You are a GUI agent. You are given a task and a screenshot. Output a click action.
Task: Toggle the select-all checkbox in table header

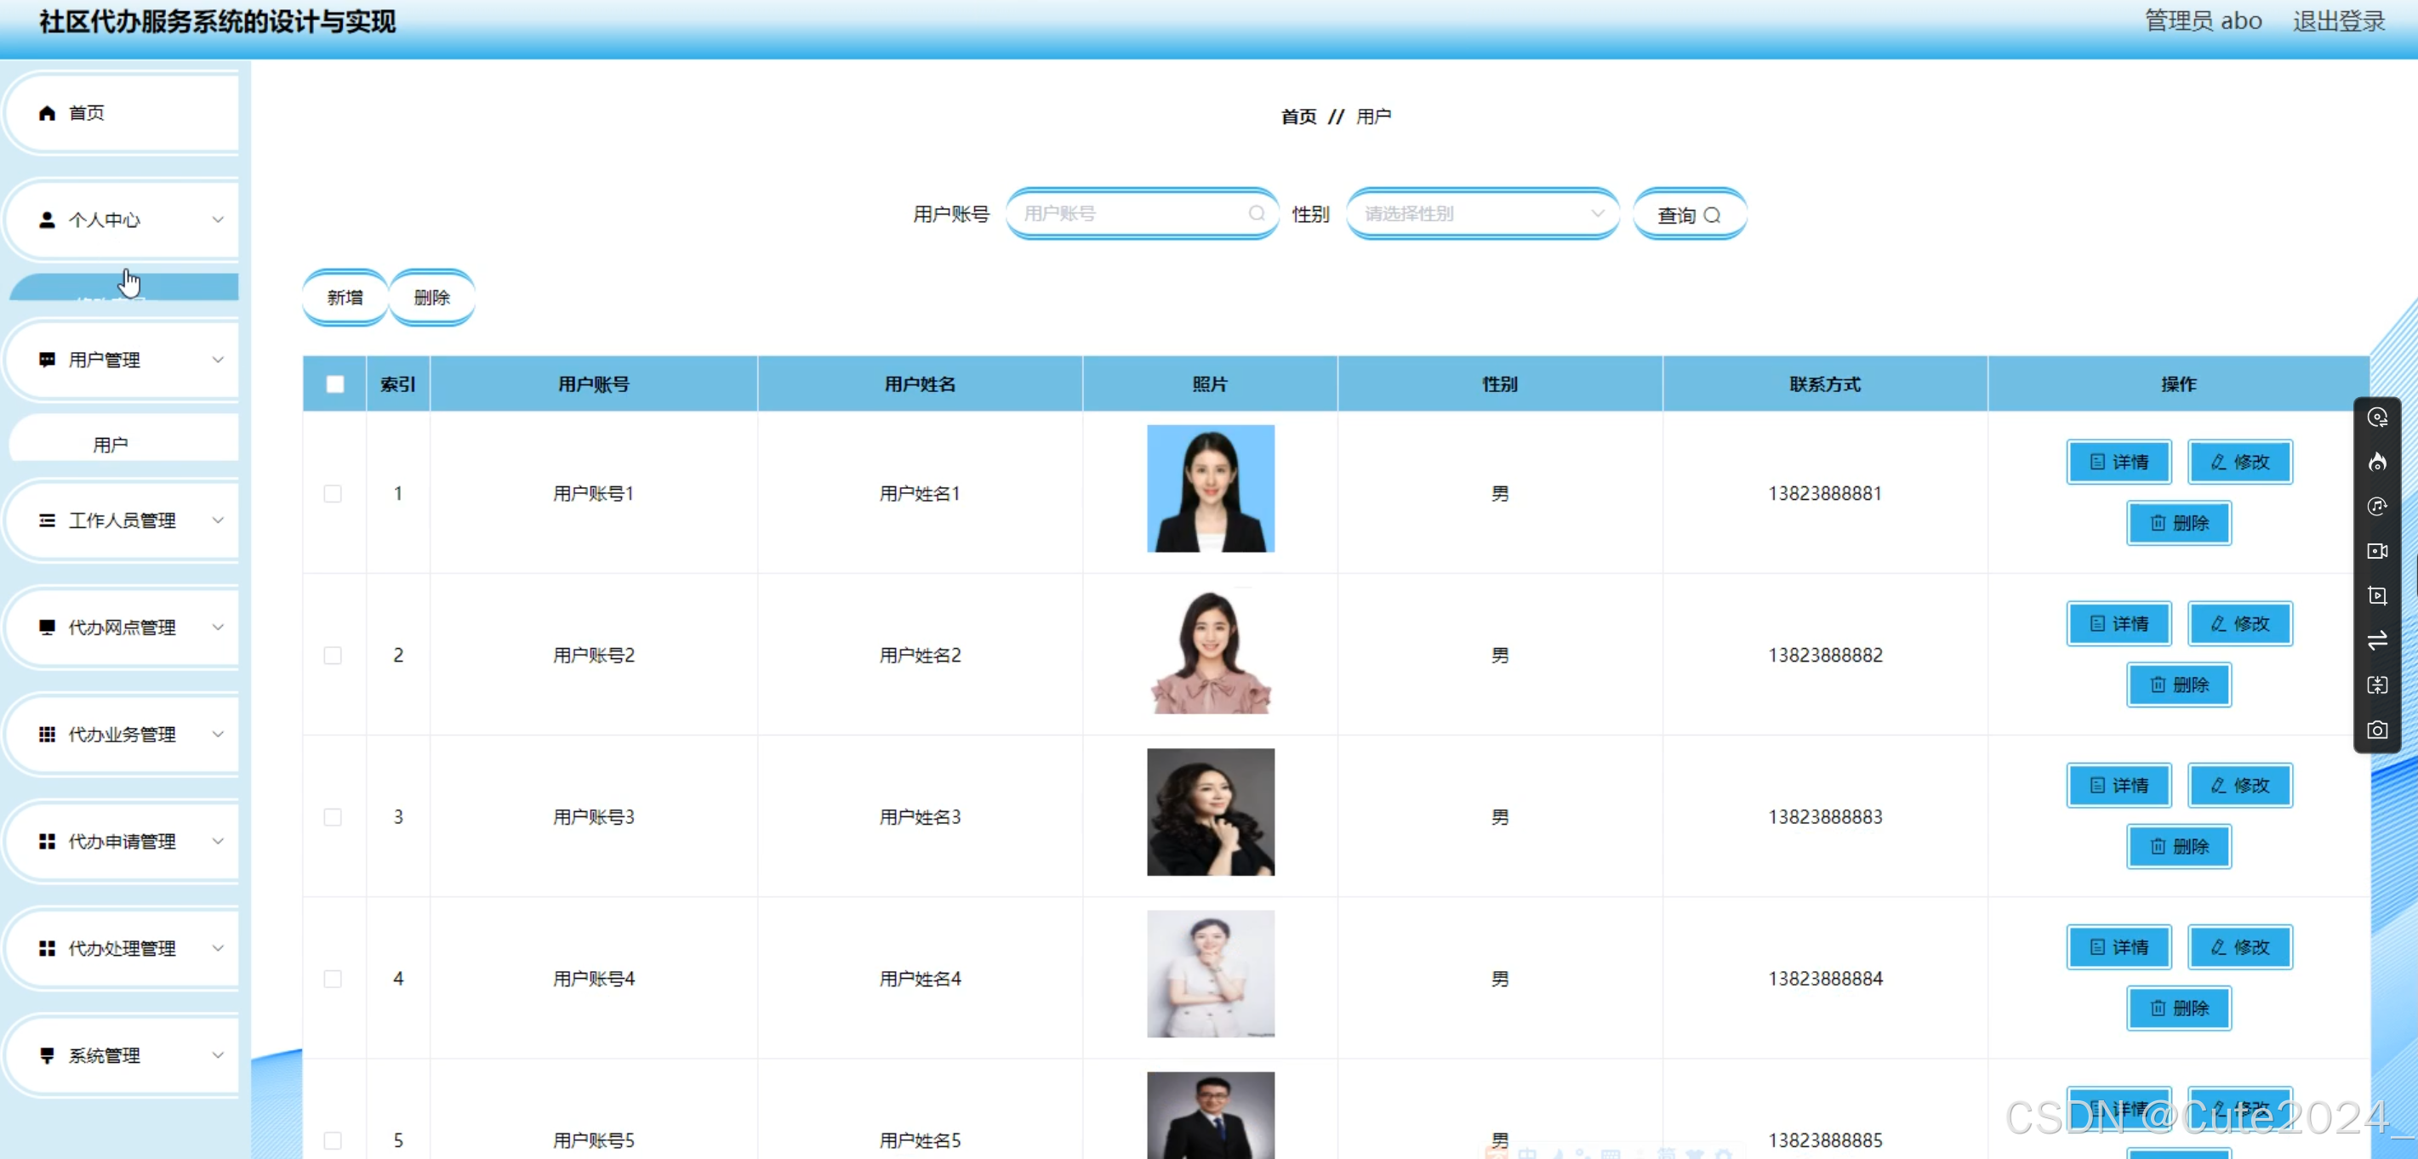335,383
